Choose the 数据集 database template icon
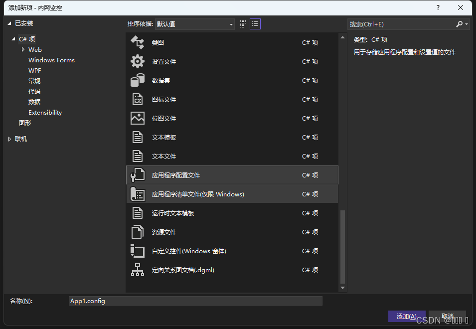 138,80
